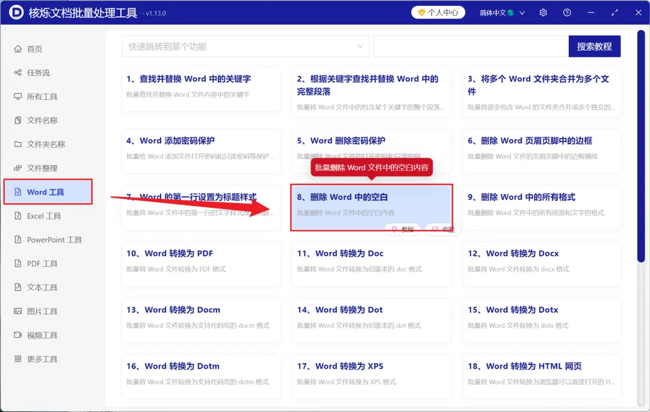Open card 3 将多个 Word 文件夹合并
The width and height of the screenshot is (650, 412).
pyautogui.click(x=542, y=92)
